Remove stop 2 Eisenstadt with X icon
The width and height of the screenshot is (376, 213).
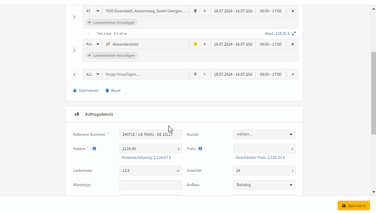(x=293, y=11)
